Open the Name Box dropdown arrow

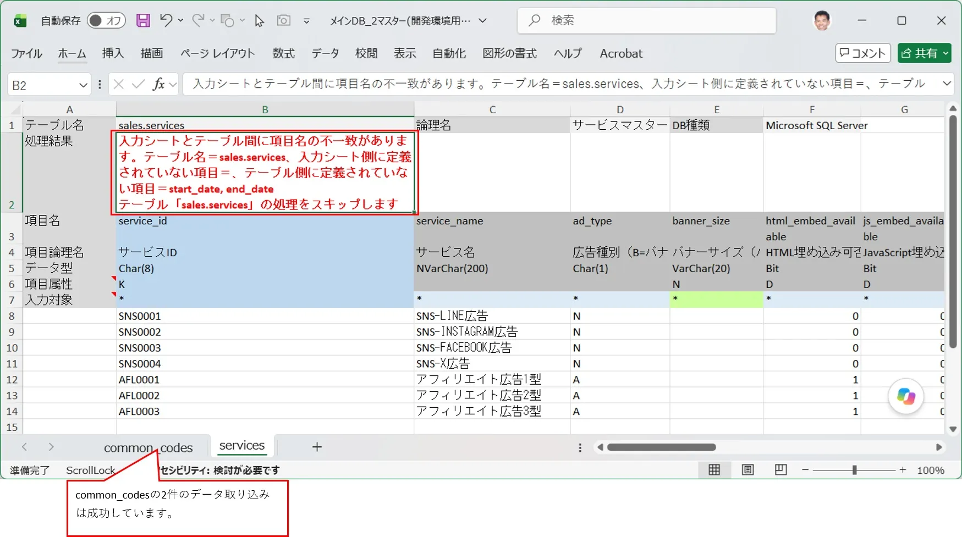83,85
